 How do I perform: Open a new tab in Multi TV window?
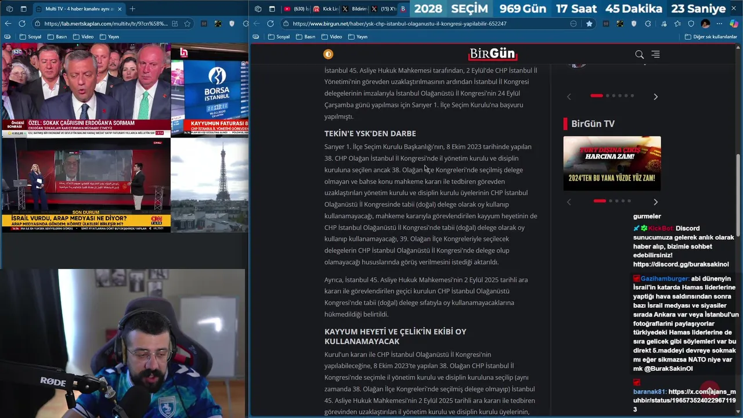tap(132, 9)
